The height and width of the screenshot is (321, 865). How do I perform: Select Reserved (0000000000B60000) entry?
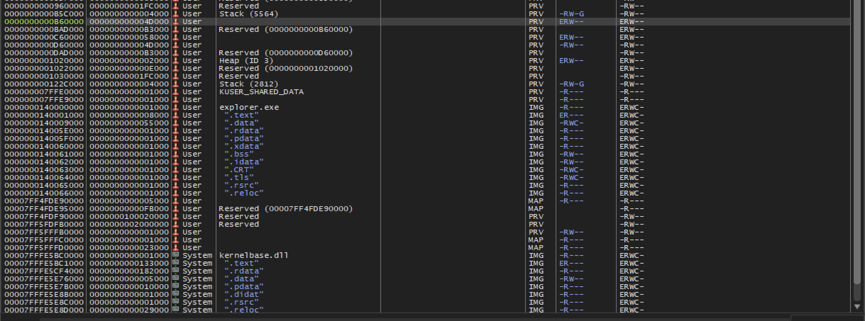tap(286, 29)
